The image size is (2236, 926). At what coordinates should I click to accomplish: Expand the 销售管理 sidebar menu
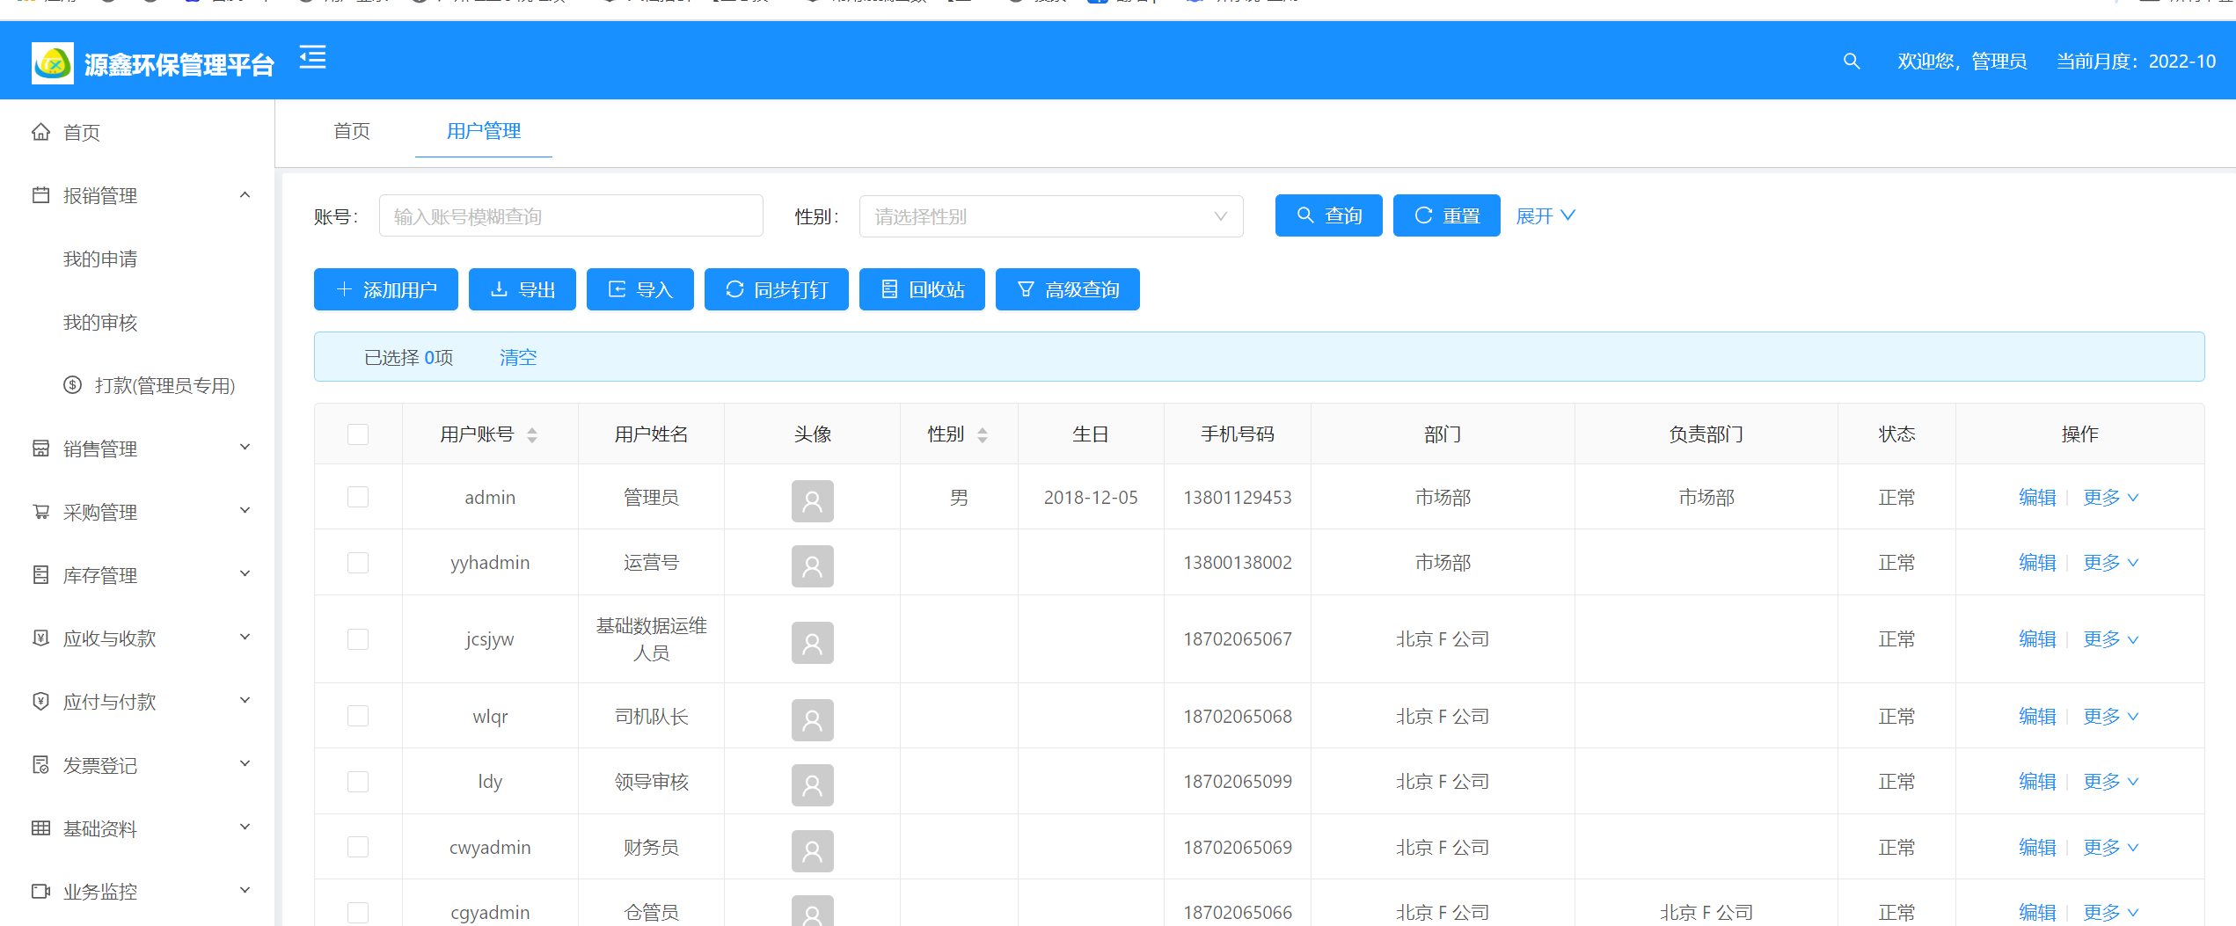click(x=245, y=448)
